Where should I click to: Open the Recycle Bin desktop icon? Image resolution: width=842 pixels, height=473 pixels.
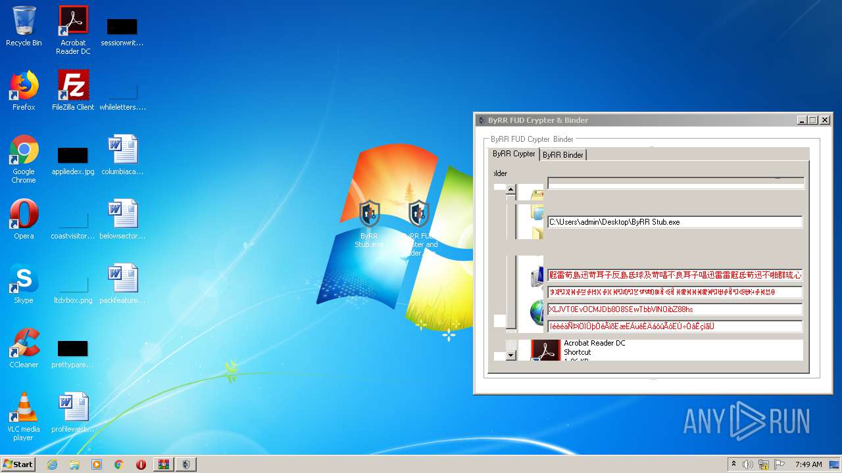24,26
